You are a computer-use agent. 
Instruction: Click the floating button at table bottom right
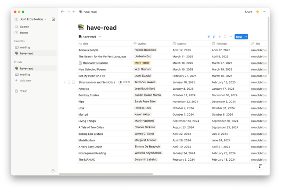[x=260, y=166]
